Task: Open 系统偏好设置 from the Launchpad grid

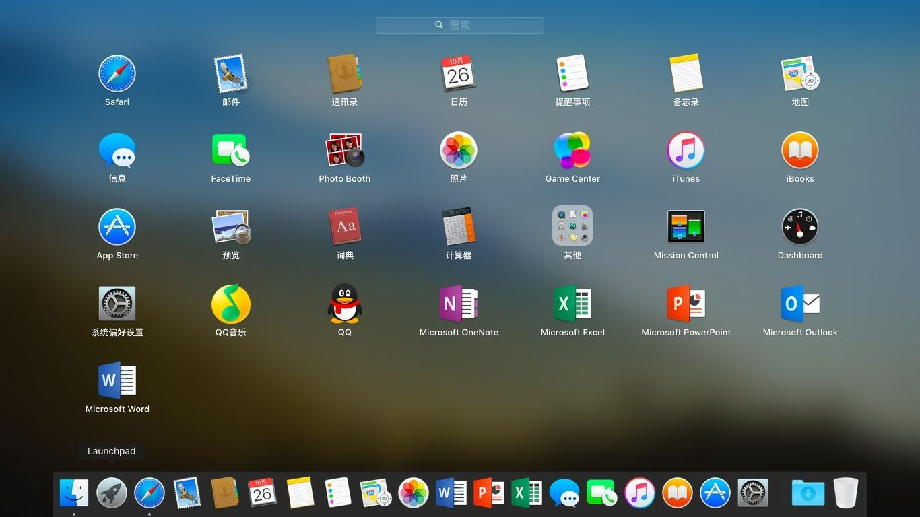Action: (x=117, y=304)
